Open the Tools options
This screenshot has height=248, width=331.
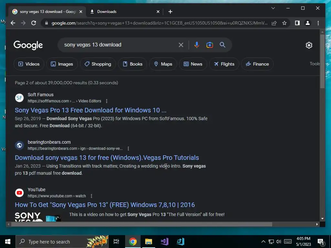coord(315,64)
